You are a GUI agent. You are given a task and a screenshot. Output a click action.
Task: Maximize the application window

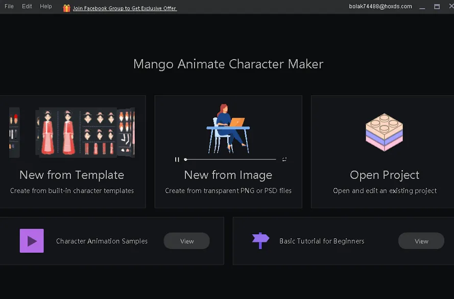point(437,7)
